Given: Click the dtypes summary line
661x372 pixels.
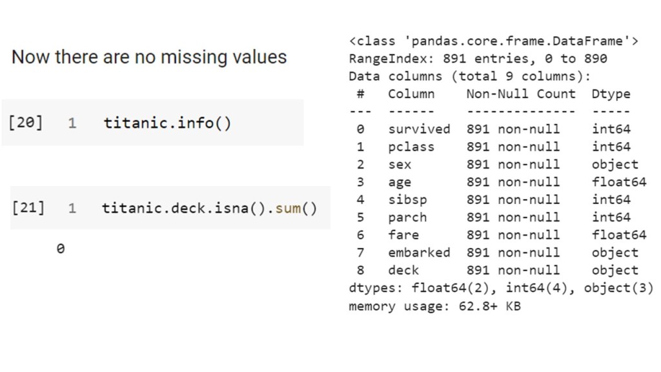Looking at the screenshot, I should pyautogui.click(x=501, y=288).
